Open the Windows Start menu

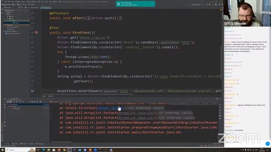click(3, 150)
